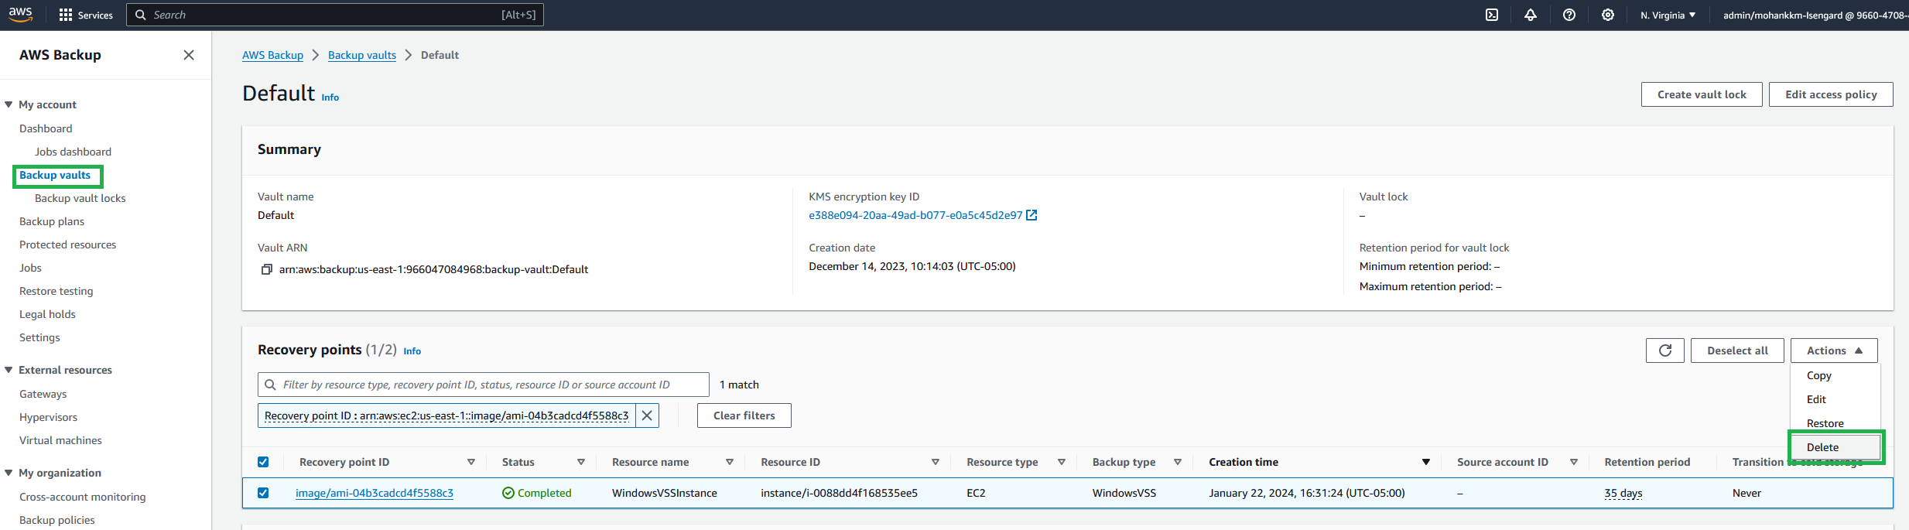Open Cross-account monitoring in sidebar

coord(82,497)
